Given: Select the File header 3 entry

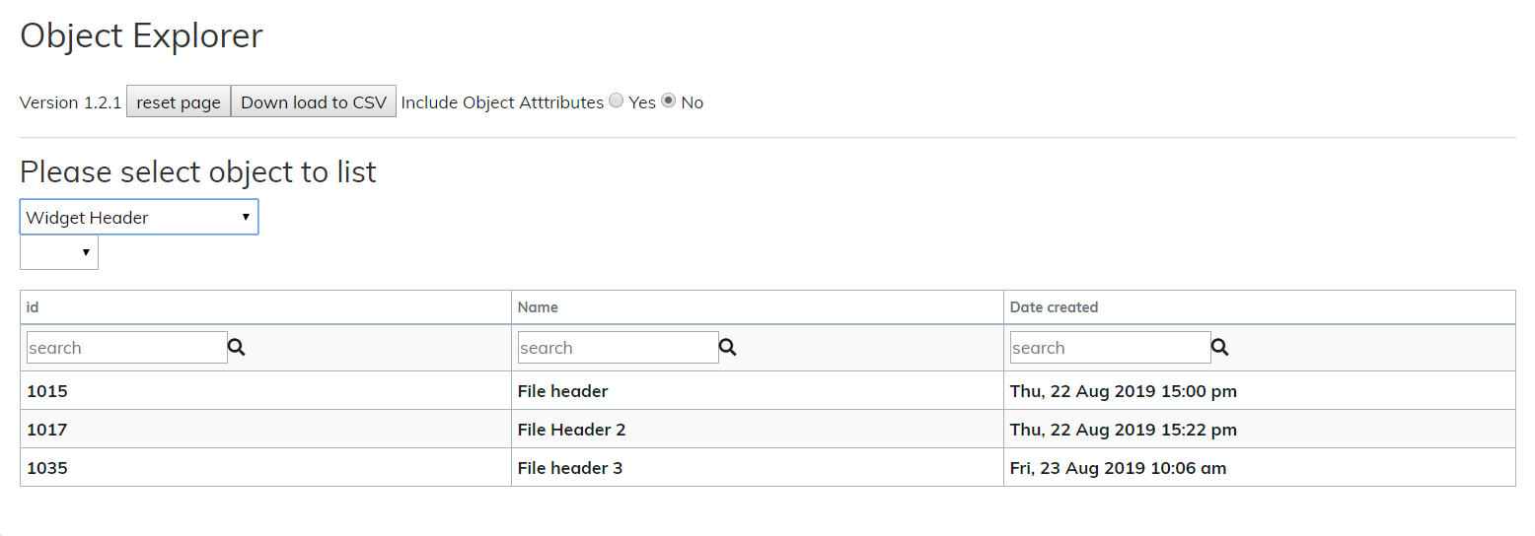Looking at the screenshot, I should [570, 468].
